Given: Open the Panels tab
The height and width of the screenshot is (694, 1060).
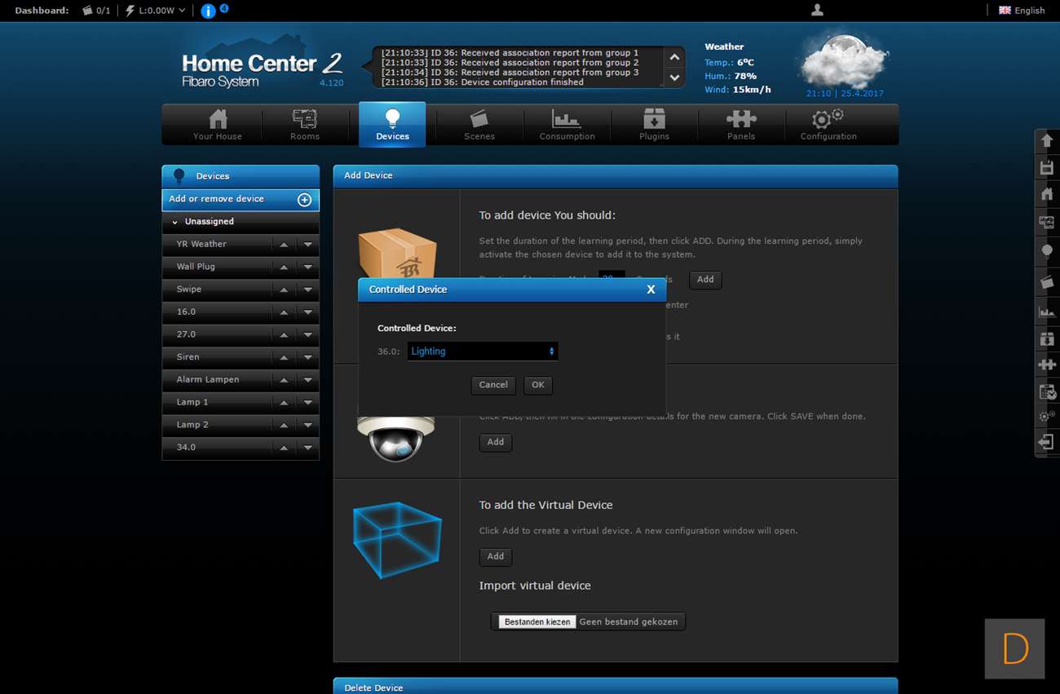Looking at the screenshot, I should coord(741,125).
